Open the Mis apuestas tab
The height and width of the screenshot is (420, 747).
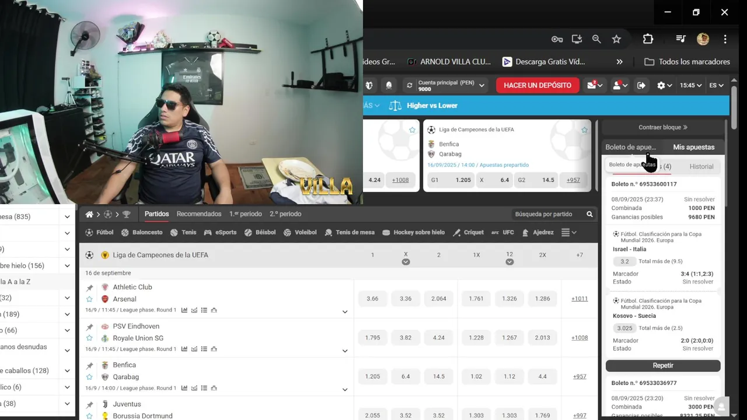click(x=693, y=147)
